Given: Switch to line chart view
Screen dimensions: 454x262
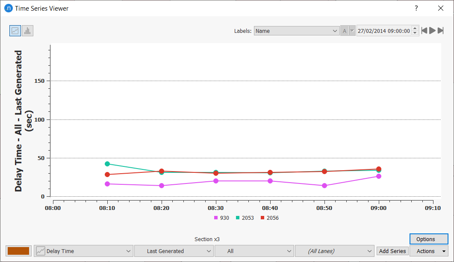Looking at the screenshot, I should tap(15, 31).
